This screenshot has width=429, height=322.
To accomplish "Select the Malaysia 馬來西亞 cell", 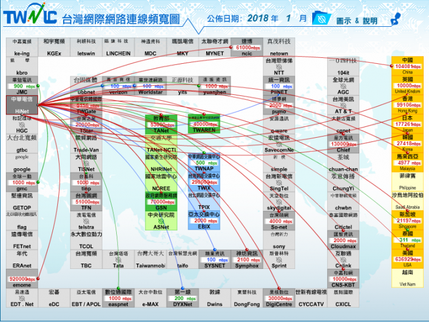I will (x=408, y=163).
